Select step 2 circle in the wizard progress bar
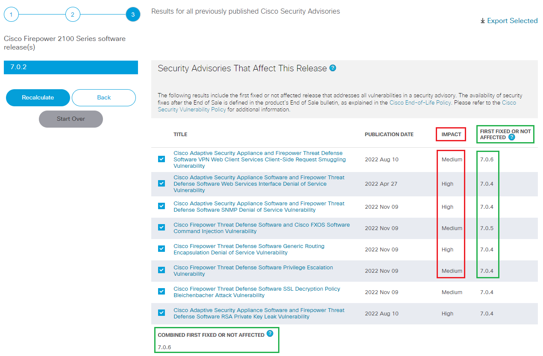The height and width of the screenshot is (356, 543). click(73, 14)
